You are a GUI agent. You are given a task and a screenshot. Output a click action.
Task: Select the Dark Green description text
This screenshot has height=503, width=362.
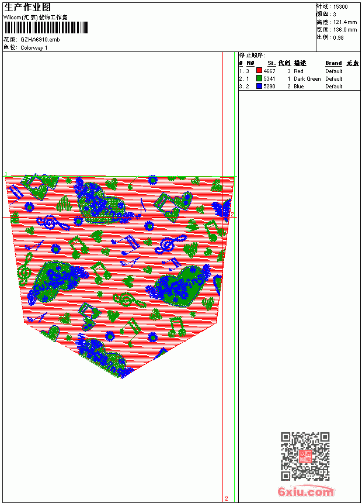point(307,78)
